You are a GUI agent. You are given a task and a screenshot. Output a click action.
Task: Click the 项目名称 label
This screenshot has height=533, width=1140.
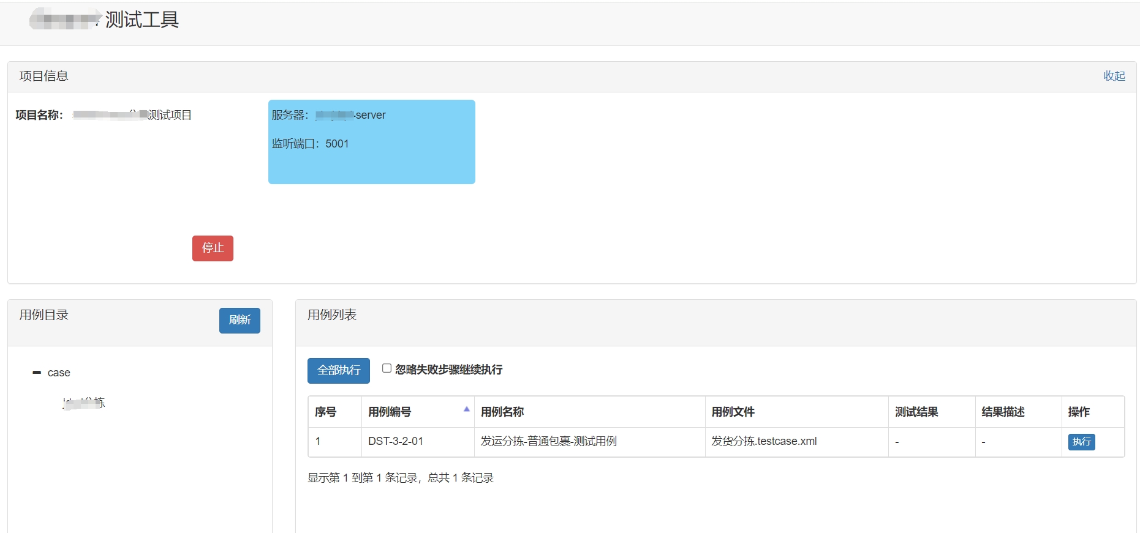39,115
